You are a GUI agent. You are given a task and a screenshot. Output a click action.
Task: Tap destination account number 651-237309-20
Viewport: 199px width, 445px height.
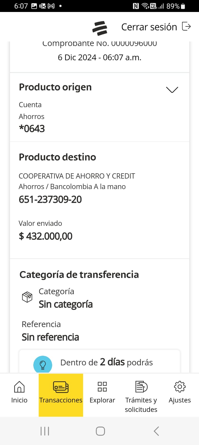point(50,199)
